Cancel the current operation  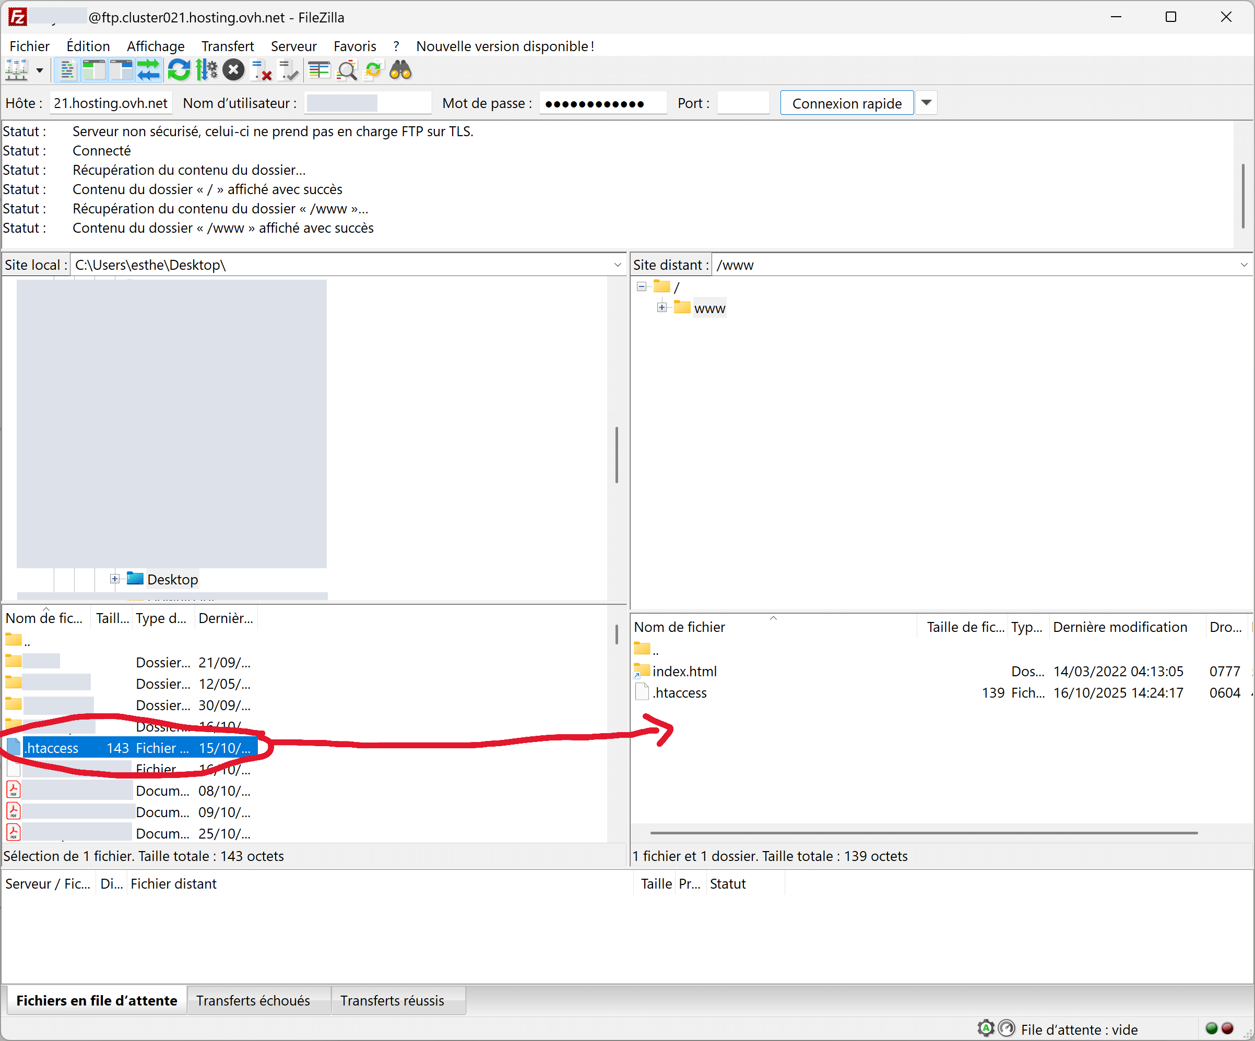point(234,70)
